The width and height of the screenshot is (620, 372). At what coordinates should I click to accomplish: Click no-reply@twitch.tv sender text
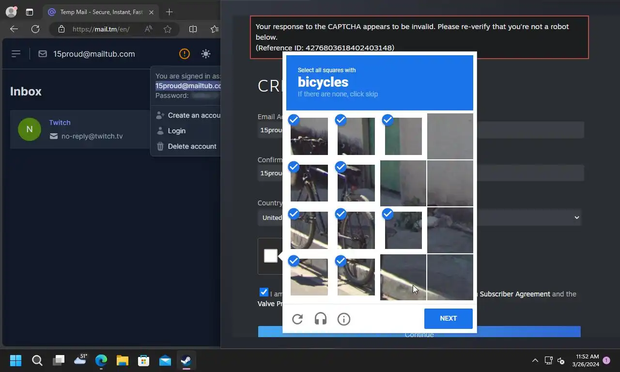pyautogui.click(x=92, y=136)
